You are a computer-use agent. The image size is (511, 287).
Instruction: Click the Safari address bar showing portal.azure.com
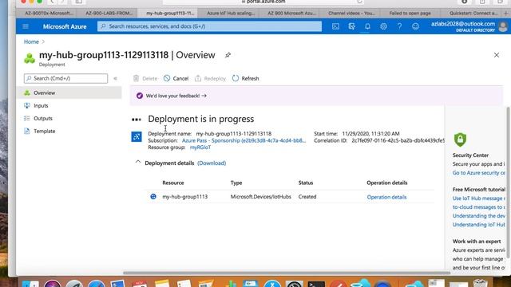point(263,2)
